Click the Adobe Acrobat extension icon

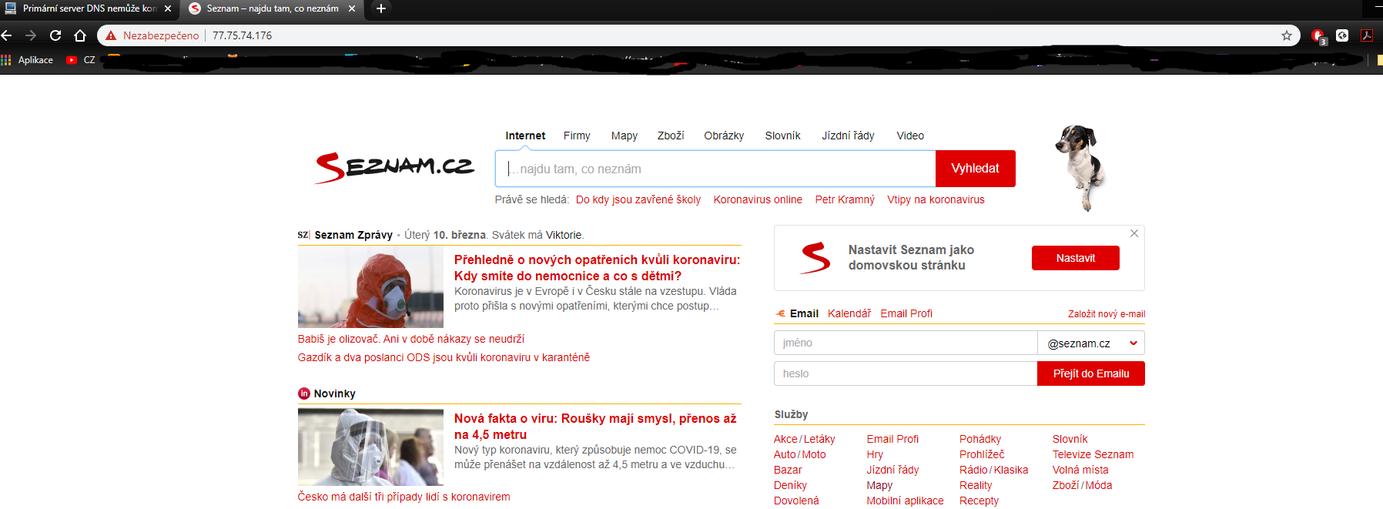pyautogui.click(x=1367, y=35)
